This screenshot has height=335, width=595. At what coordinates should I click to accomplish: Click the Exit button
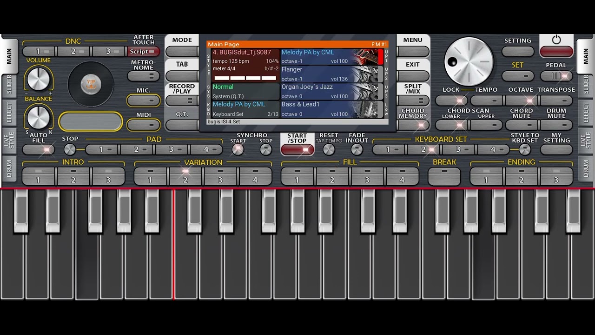point(413,76)
